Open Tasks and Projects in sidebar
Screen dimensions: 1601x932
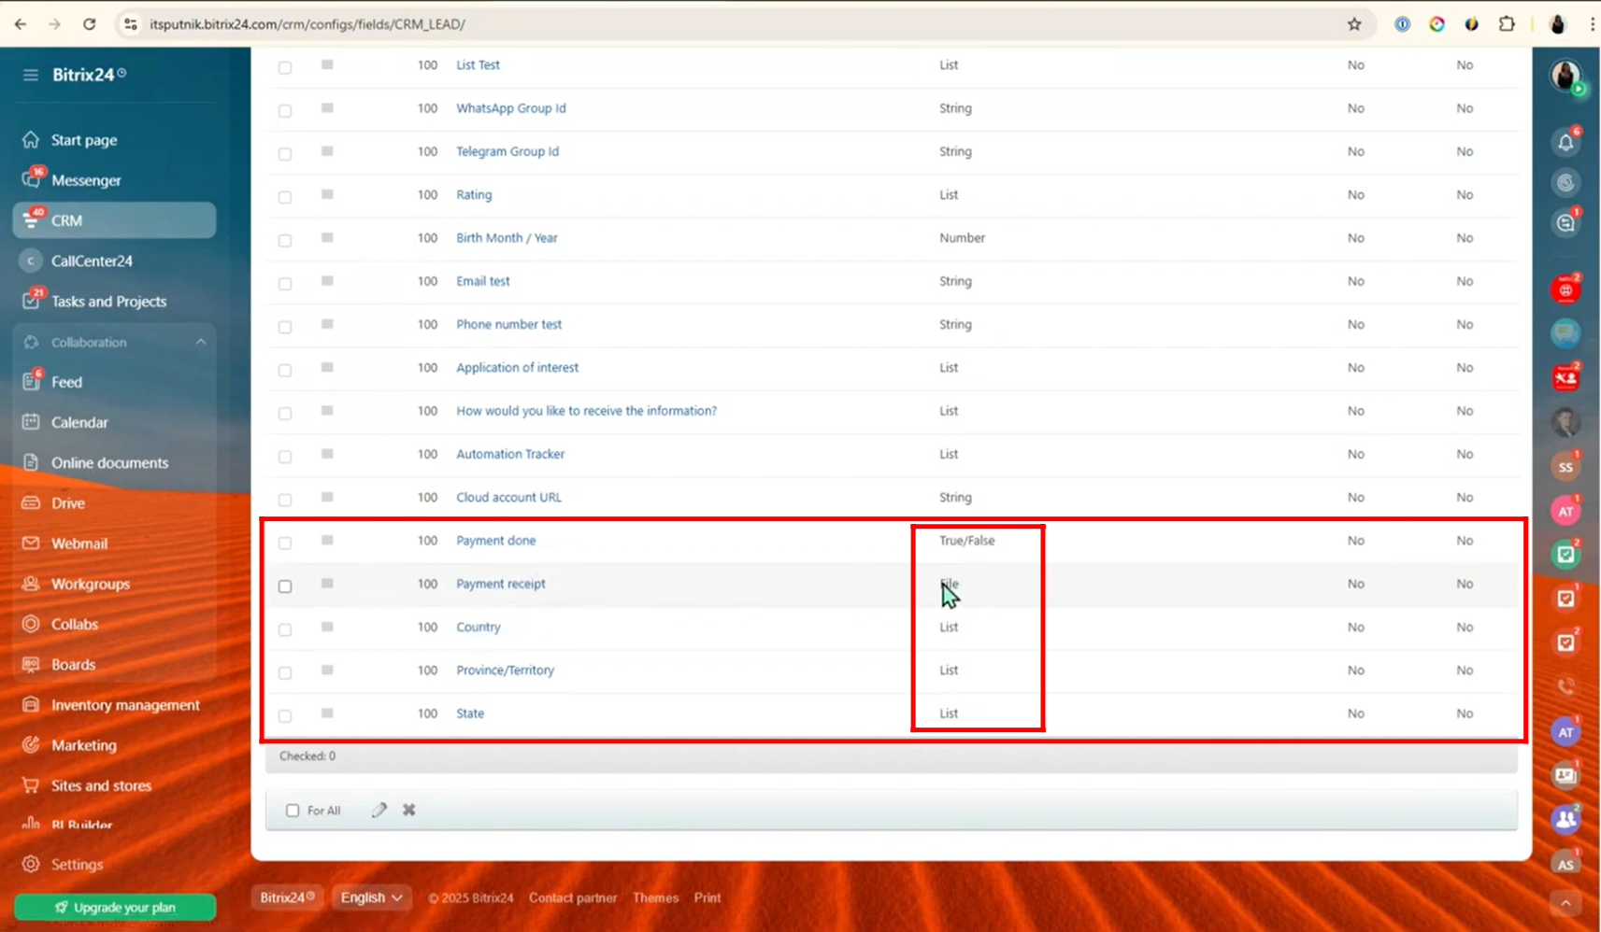pos(108,301)
